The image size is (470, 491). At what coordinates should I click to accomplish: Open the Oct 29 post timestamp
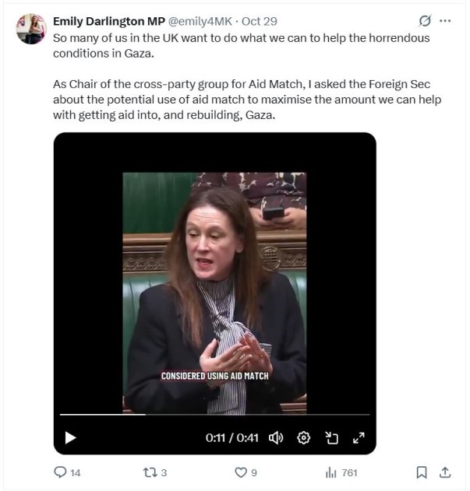(260, 21)
